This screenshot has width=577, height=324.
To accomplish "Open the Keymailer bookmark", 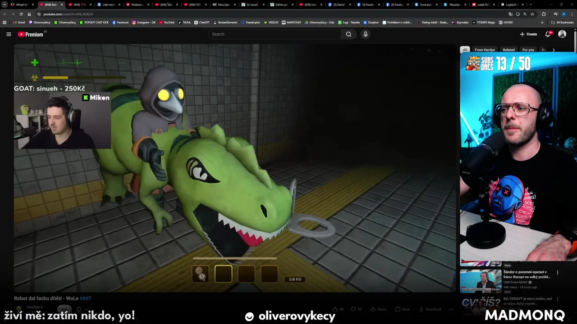I will 460,22.
